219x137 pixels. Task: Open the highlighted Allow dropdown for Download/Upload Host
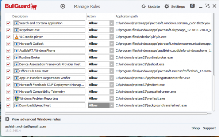coord(111,105)
